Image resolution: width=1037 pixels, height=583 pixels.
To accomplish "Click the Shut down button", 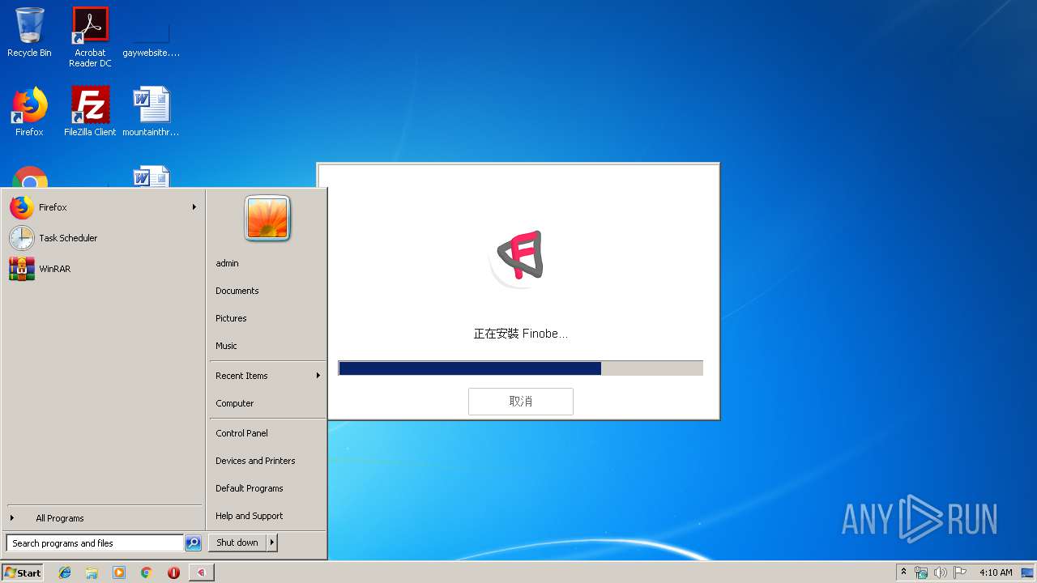I will pyautogui.click(x=237, y=543).
